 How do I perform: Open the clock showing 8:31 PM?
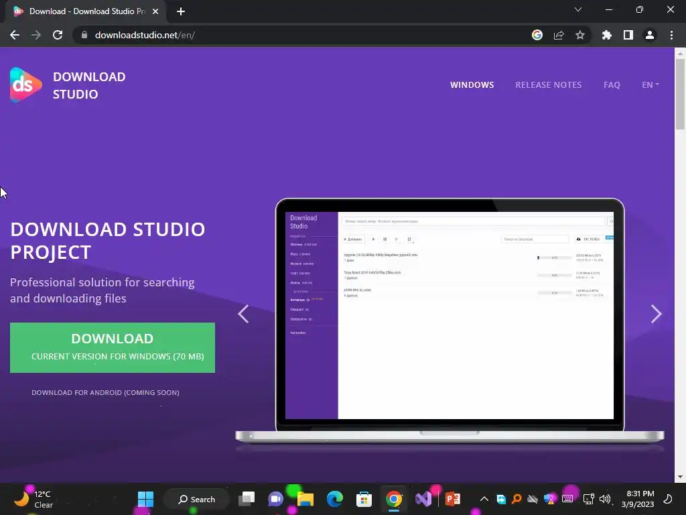point(638,499)
